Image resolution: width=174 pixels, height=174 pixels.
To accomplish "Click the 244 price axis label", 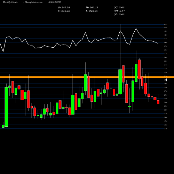I will coord(166,102).
